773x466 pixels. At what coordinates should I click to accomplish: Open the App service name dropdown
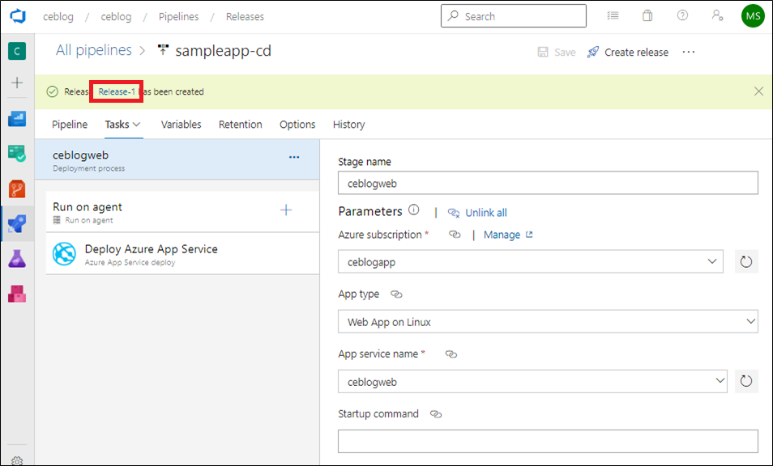pyautogui.click(x=532, y=381)
